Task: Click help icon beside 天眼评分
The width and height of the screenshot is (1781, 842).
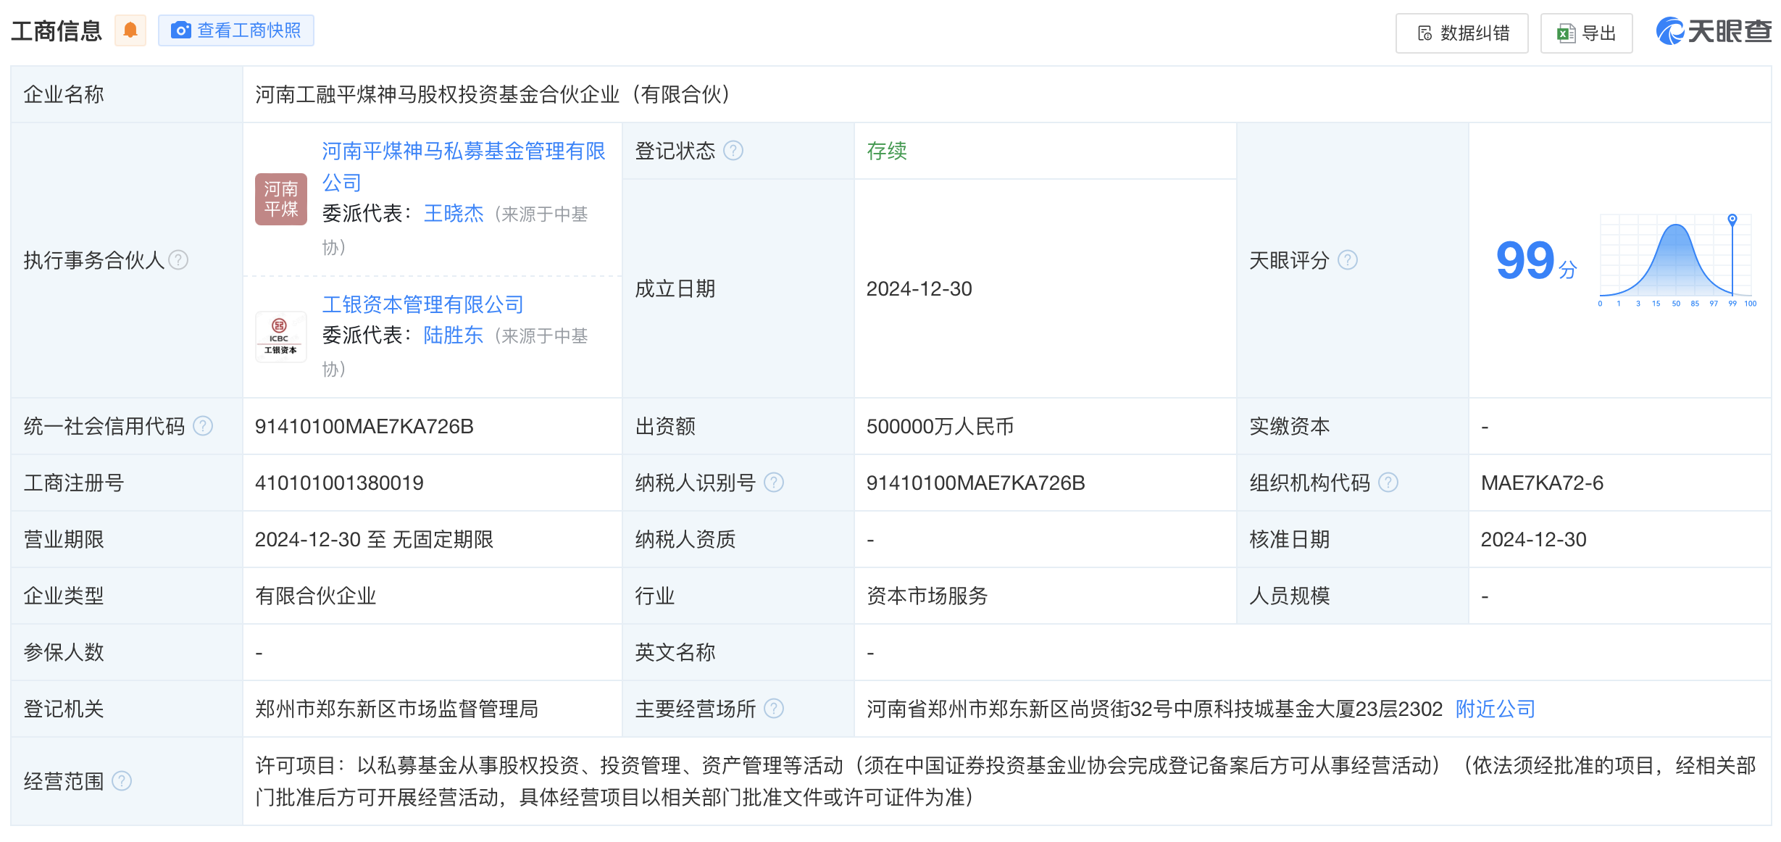Action: coord(1347,259)
